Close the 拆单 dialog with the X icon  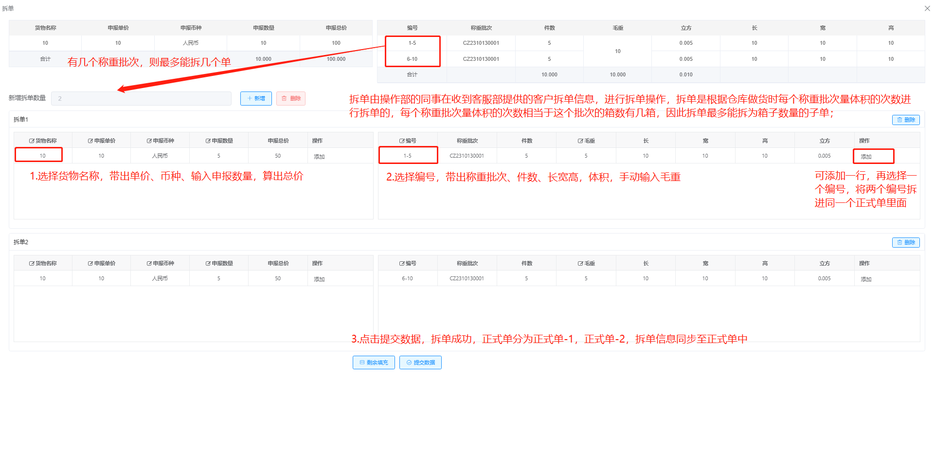coord(927,8)
